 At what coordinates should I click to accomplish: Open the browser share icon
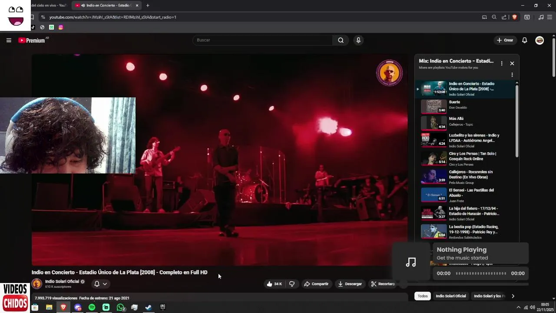(x=504, y=17)
